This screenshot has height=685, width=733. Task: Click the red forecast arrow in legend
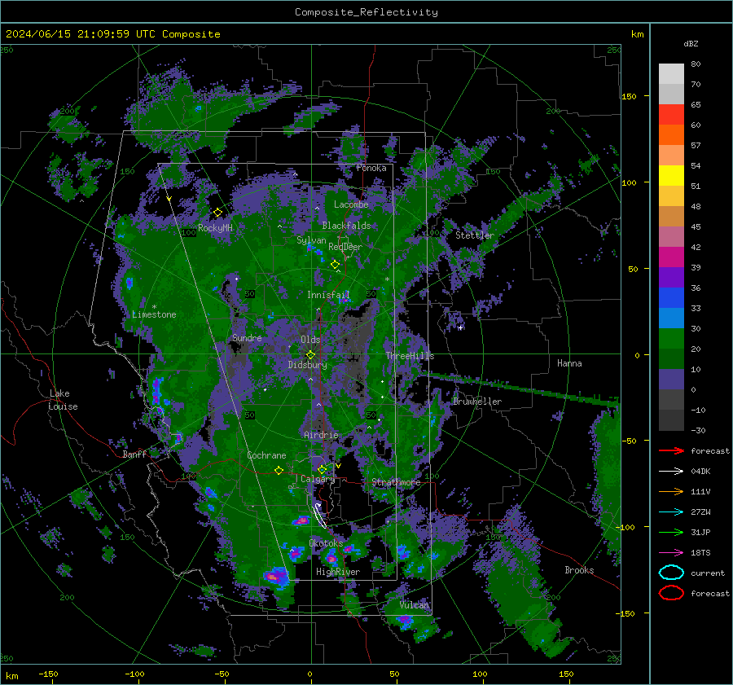[x=671, y=450]
